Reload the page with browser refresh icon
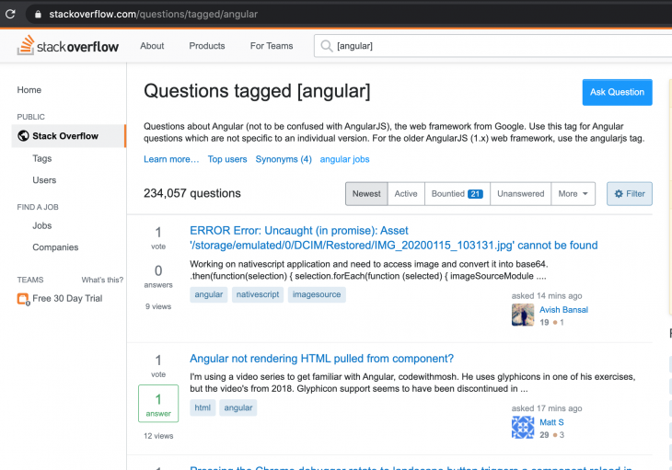 click(x=10, y=14)
